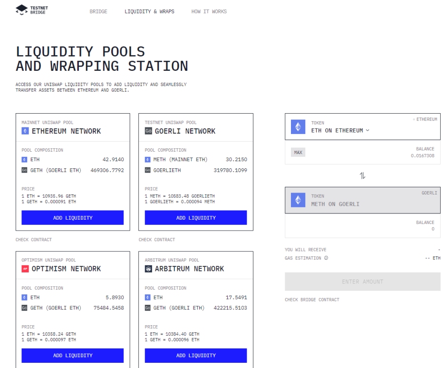Click the disabled Enter Amount button
445x368 pixels.
363,282
